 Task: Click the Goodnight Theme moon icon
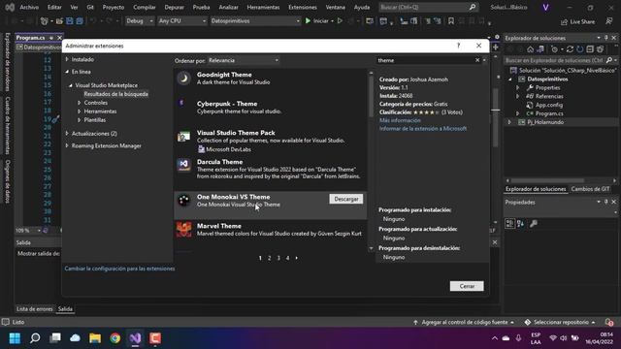click(183, 79)
